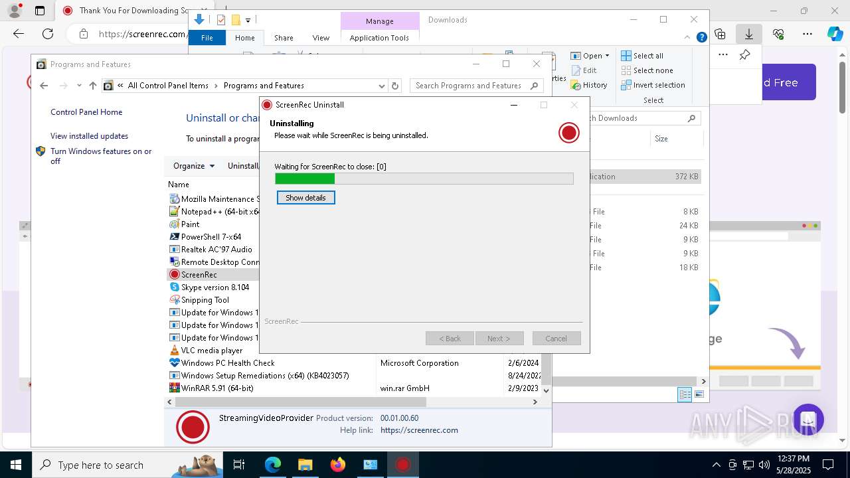This screenshot has width=850, height=478.
Task: Click Invert selection in the ribbon
Action: coord(653,85)
